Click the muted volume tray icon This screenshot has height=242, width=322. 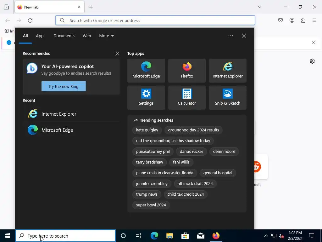(281, 236)
